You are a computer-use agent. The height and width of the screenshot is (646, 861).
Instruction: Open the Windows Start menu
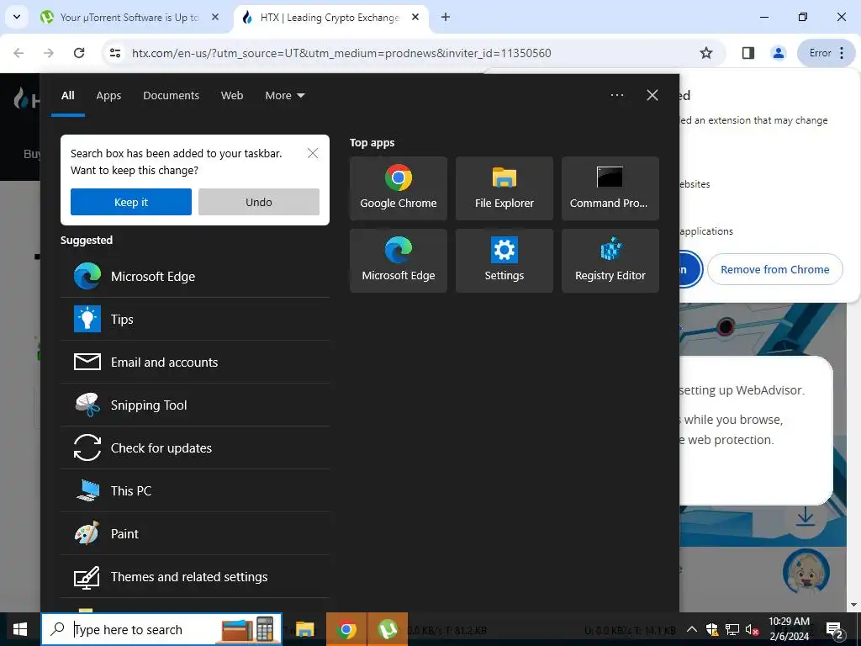coord(20,629)
